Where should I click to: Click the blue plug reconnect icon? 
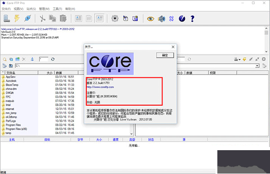27,18
